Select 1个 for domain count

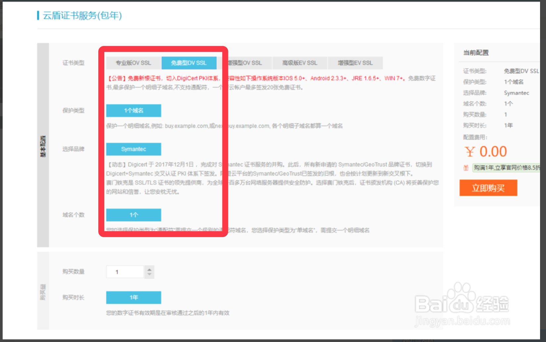point(133,215)
